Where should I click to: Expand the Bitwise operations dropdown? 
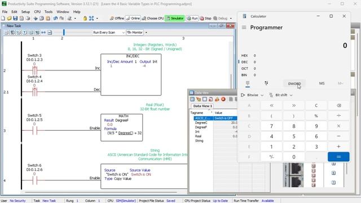coord(252,95)
